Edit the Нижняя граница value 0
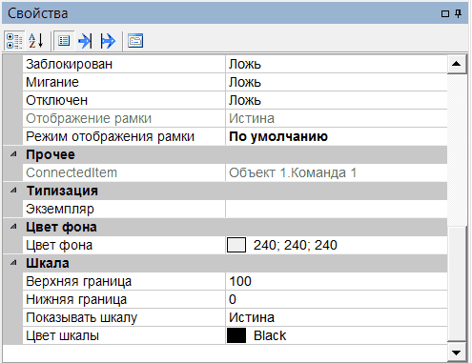Image resolution: width=472 pixels, height=363 pixels. point(337,299)
